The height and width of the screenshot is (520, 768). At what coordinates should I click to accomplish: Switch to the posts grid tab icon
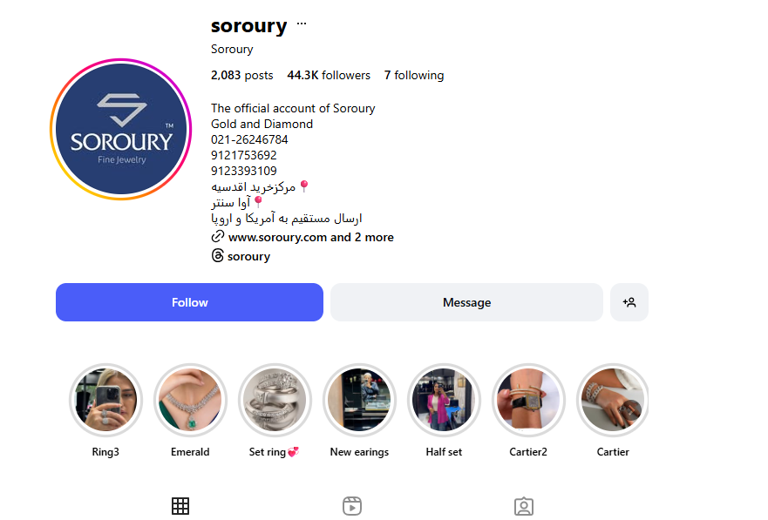tap(180, 506)
